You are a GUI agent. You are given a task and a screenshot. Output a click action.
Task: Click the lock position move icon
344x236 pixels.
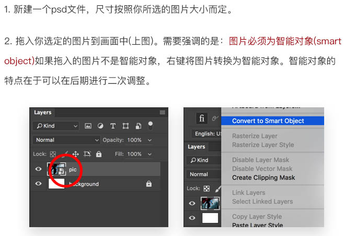(x=75, y=154)
